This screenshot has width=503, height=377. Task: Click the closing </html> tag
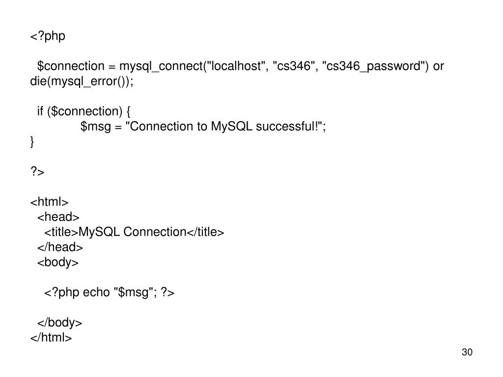click(51, 337)
